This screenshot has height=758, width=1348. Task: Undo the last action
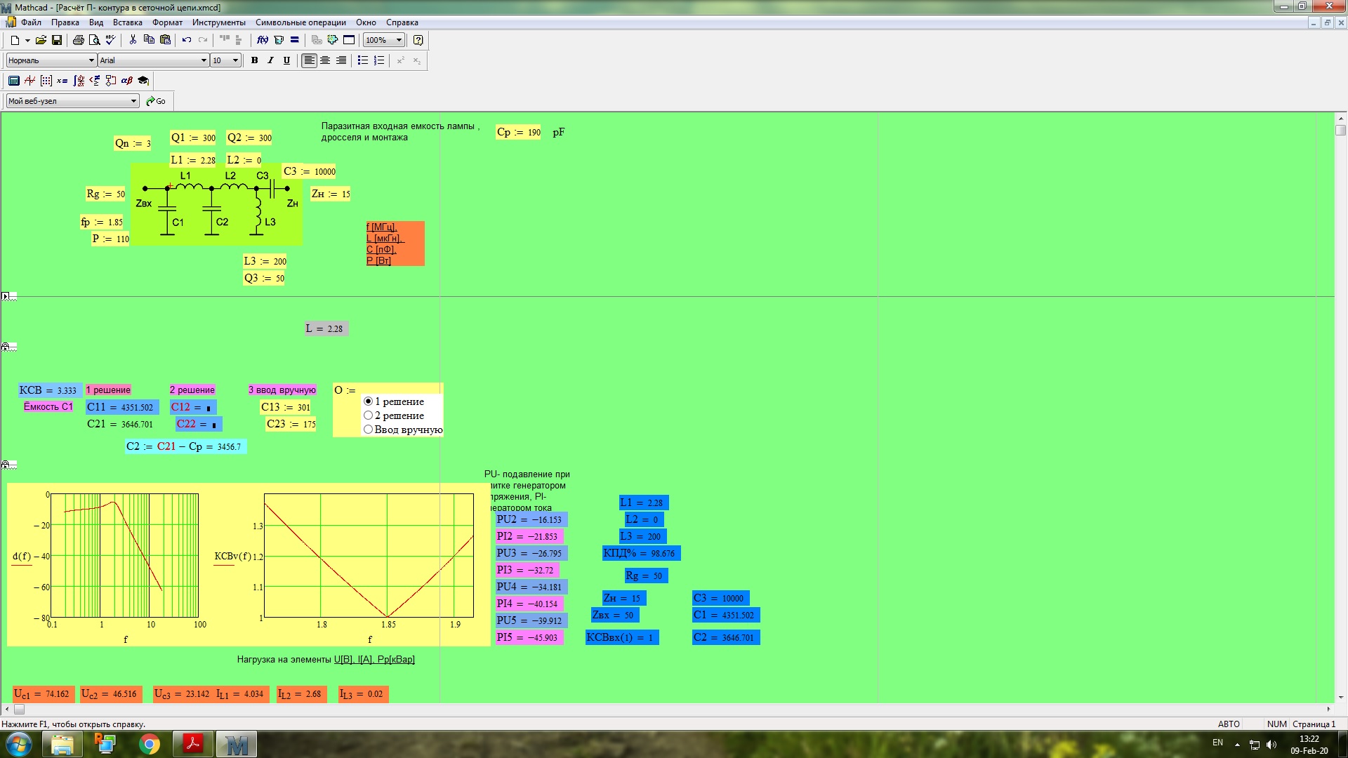point(187,40)
